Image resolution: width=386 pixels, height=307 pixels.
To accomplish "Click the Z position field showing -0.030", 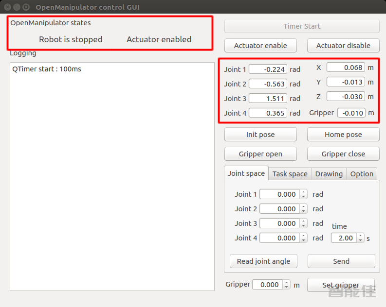I will click(346, 96).
